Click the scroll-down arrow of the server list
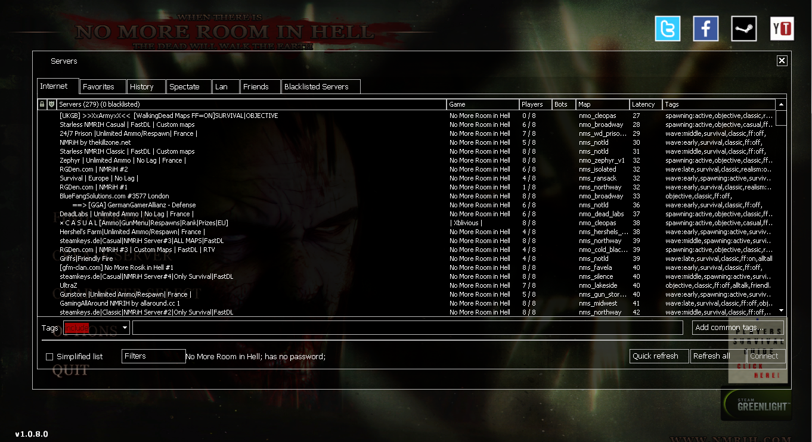812x442 pixels. coord(781,310)
